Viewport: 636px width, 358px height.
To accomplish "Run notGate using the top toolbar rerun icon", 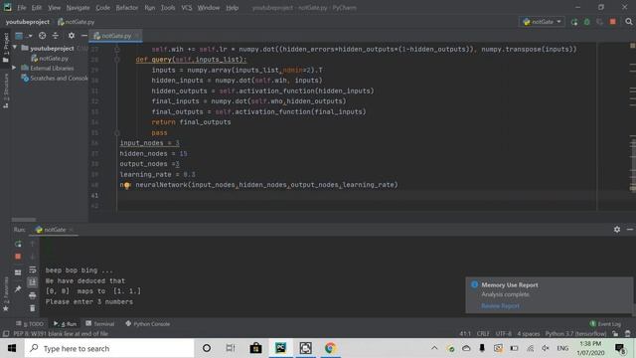I will coord(574,22).
